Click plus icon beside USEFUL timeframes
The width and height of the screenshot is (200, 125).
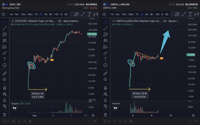point(104,14)
